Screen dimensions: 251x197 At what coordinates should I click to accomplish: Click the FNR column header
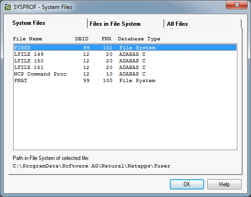[106, 39]
